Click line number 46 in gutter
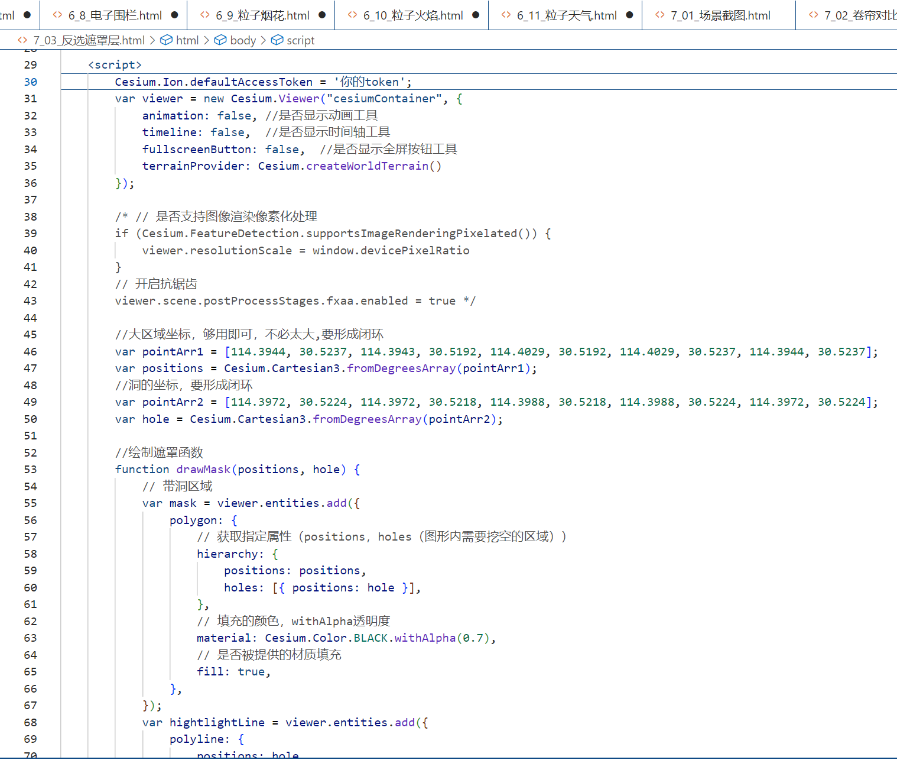The height and width of the screenshot is (760, 897). pos(31,351)
